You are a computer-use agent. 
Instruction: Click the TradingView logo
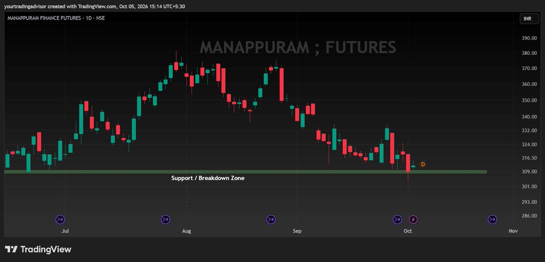(38, 249)
